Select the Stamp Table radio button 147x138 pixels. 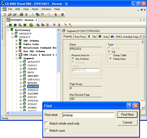click(x=110, y=55)
